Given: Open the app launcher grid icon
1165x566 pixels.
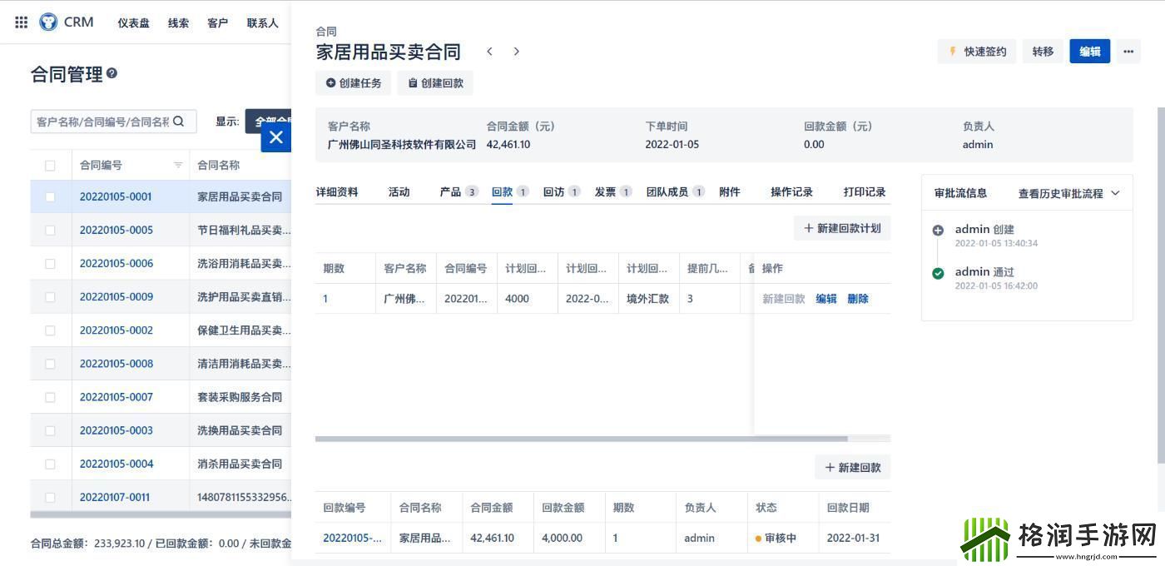Looking at the screenshot, I should 21,22.
